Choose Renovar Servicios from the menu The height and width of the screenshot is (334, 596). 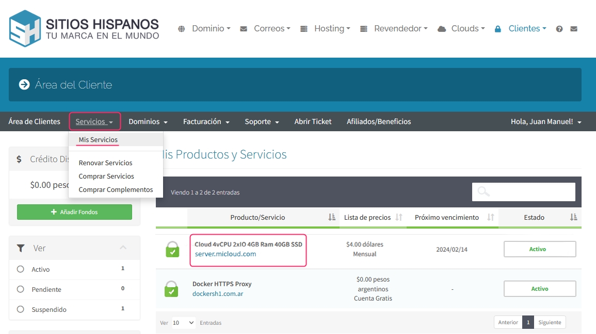pos(105,163)
